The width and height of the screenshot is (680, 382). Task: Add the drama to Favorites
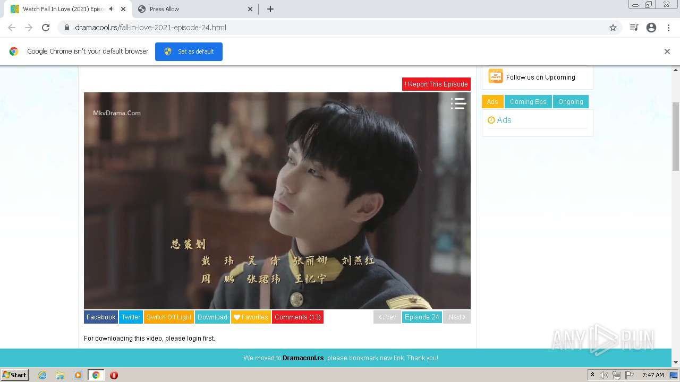click(x=251, y=317)
